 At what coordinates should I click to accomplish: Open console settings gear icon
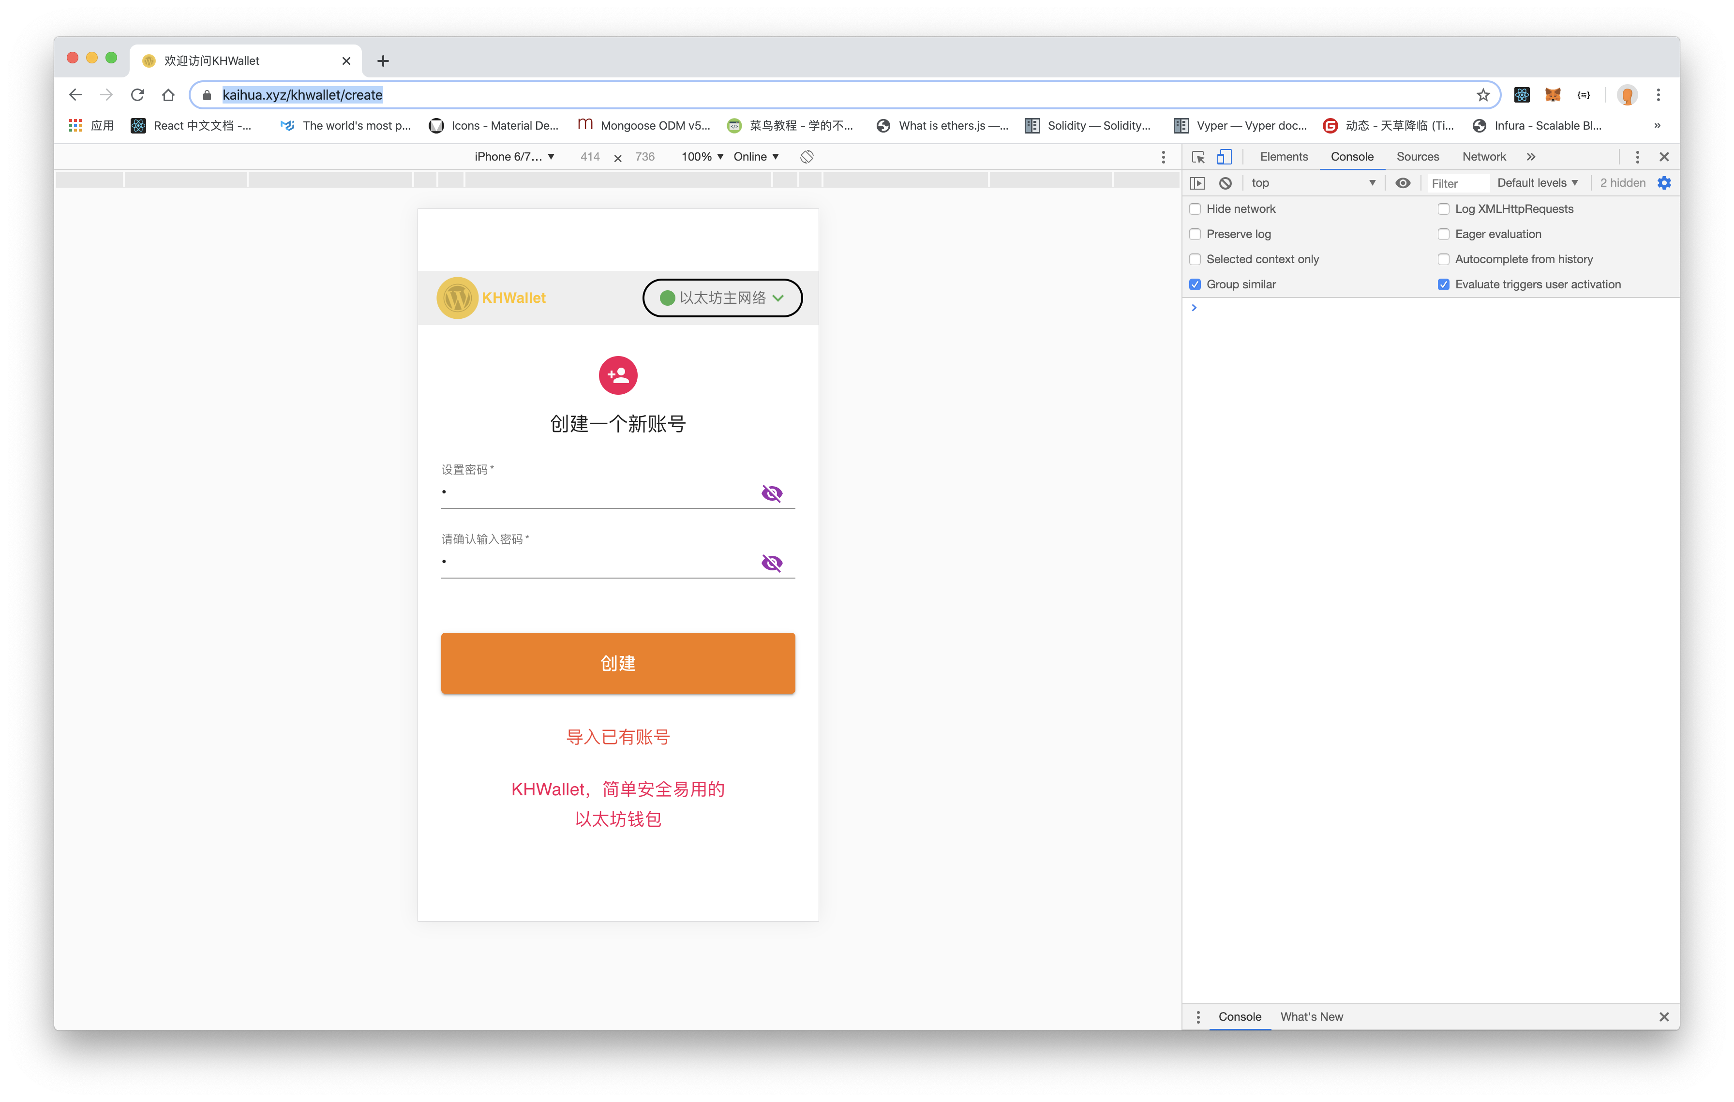click(x=1663, y=183)
